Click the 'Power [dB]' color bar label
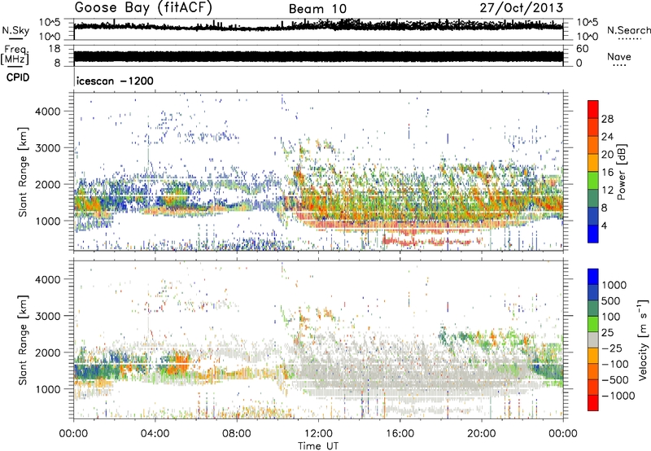Screen dimensions: 651x451 pos(621,172)
